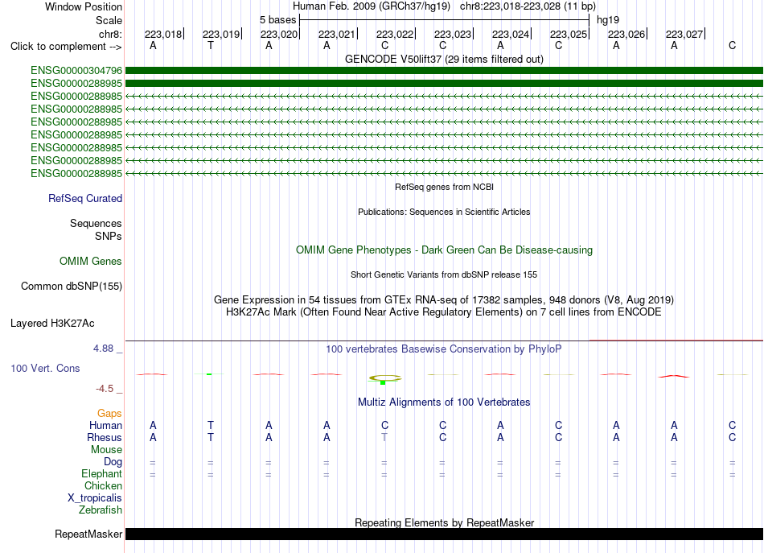764x553 pixels.
Task: Click the Zebrafish species label
Action: (101, 510)
